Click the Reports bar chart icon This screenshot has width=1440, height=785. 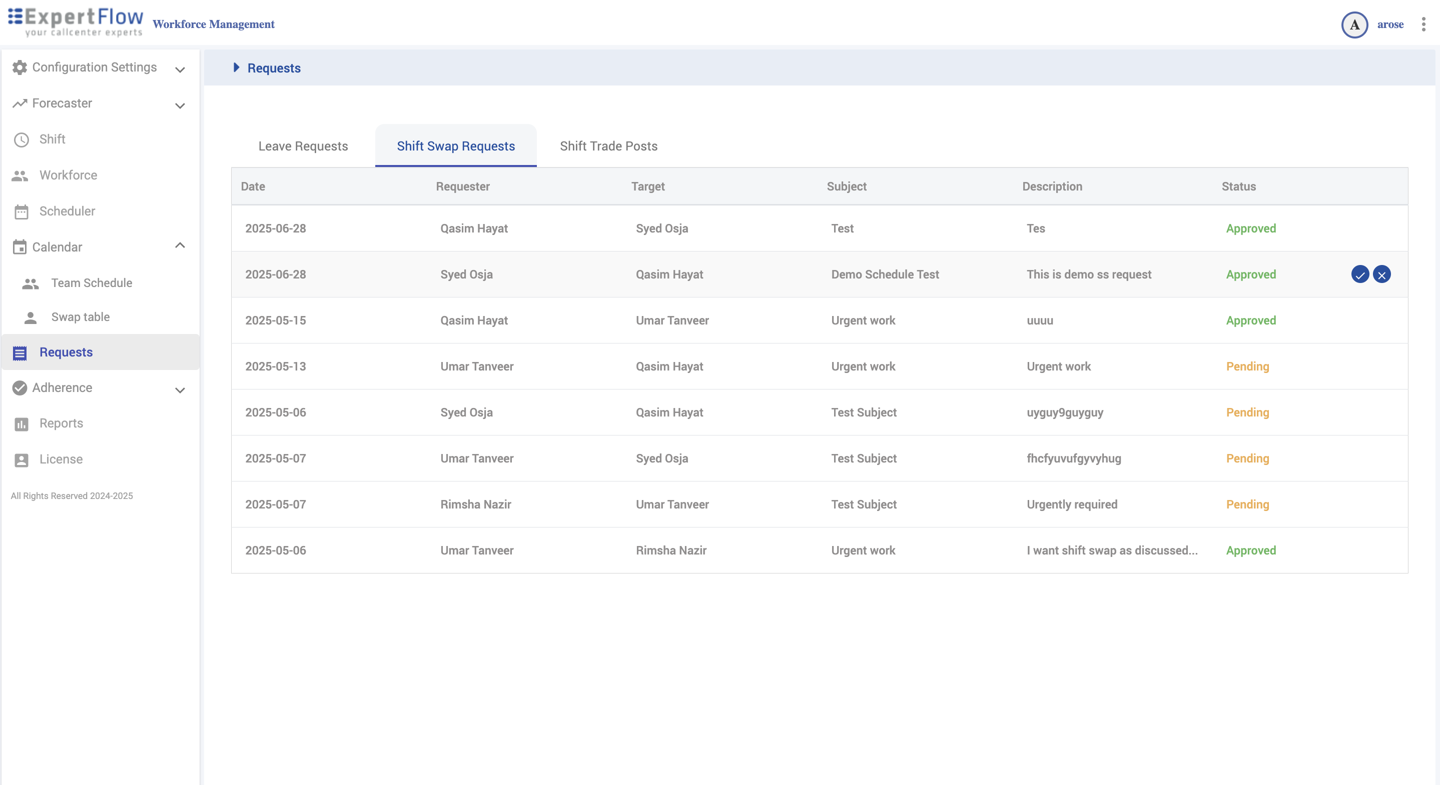[x=21, y=424]
